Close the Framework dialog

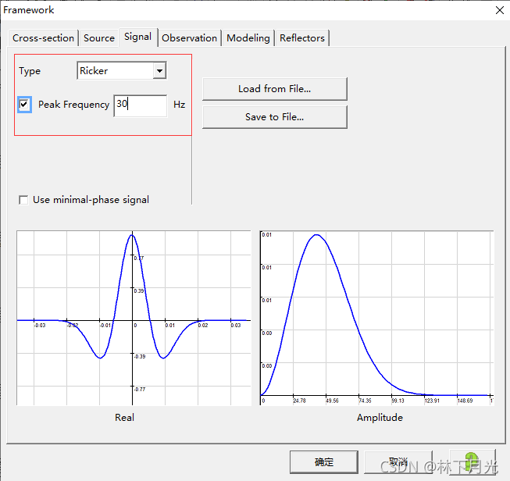500,10
